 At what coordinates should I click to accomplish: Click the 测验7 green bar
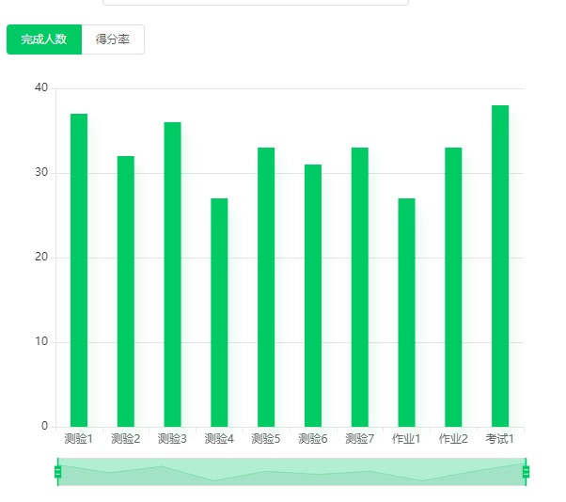click(359, 287)
